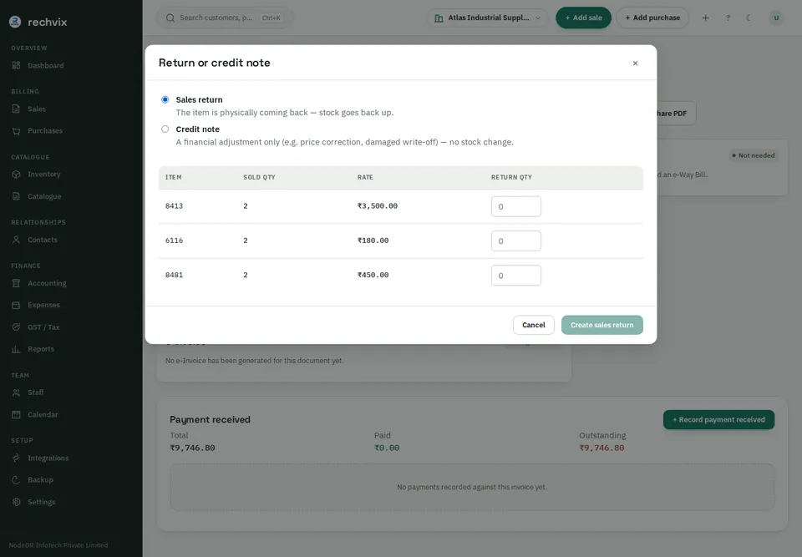
Task: Click the outstanding amount ₹9,746.80 in red
Action: click(601, 448)
